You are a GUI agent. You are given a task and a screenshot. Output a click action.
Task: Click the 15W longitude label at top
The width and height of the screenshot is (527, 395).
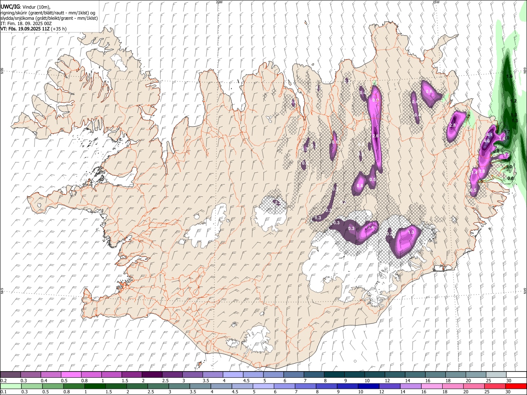point(436,2)
